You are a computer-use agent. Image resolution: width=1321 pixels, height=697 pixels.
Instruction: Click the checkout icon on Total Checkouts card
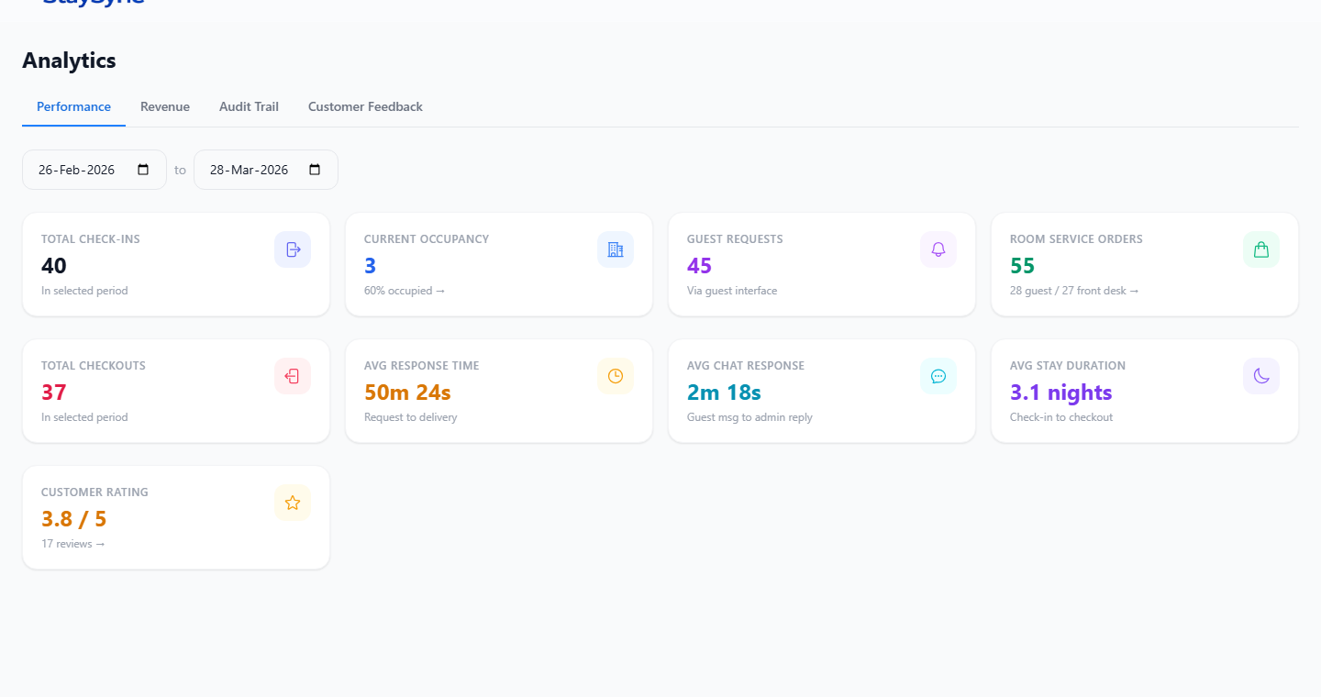292,375
